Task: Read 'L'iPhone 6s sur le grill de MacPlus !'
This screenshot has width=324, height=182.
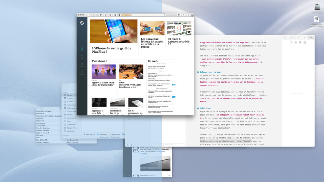Action: point(112,50)
